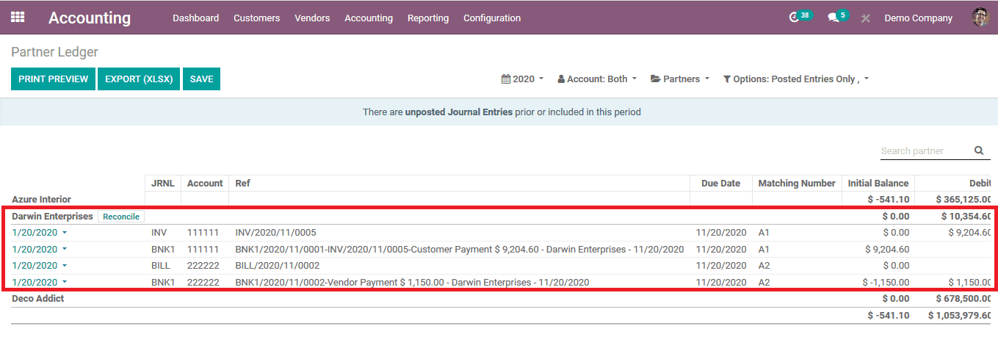Click the $ -1,150.00 initial balance cell
This screenshot has width=998, height=359.
tap(886, 282)
